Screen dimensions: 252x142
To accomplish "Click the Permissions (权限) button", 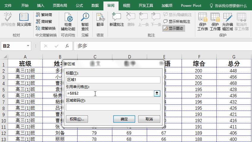I will click(x=77, y=119).
